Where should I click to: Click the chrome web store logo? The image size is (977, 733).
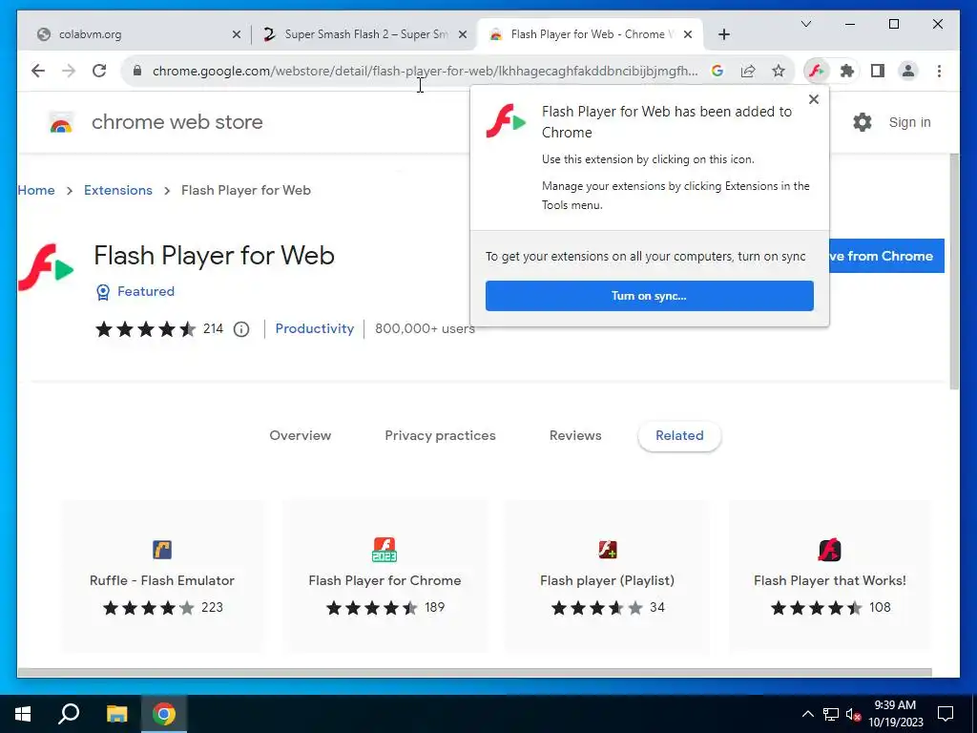pyautogui.click(x=61, y=123)
